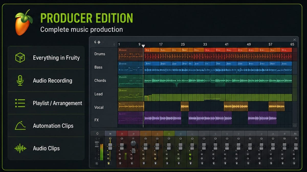Jump to bar 41 on the timeline ruler

[227, 44]
